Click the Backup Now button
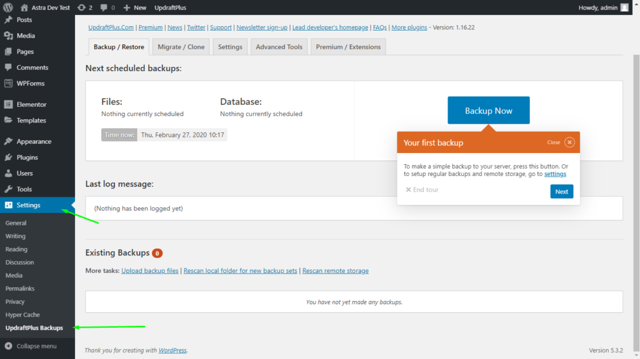640x359 pixels. (x=489, y=110)
